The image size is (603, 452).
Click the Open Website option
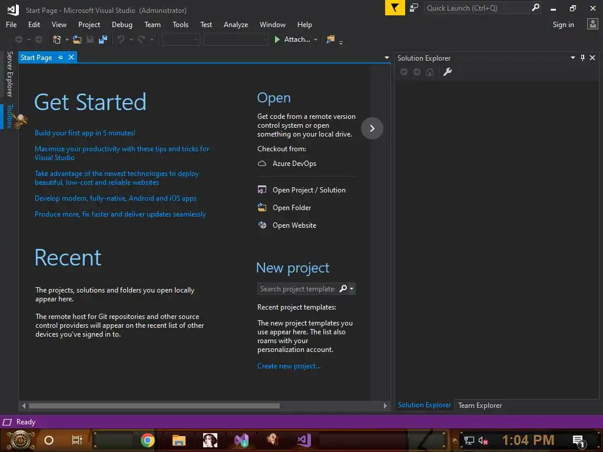pos(287,225)
